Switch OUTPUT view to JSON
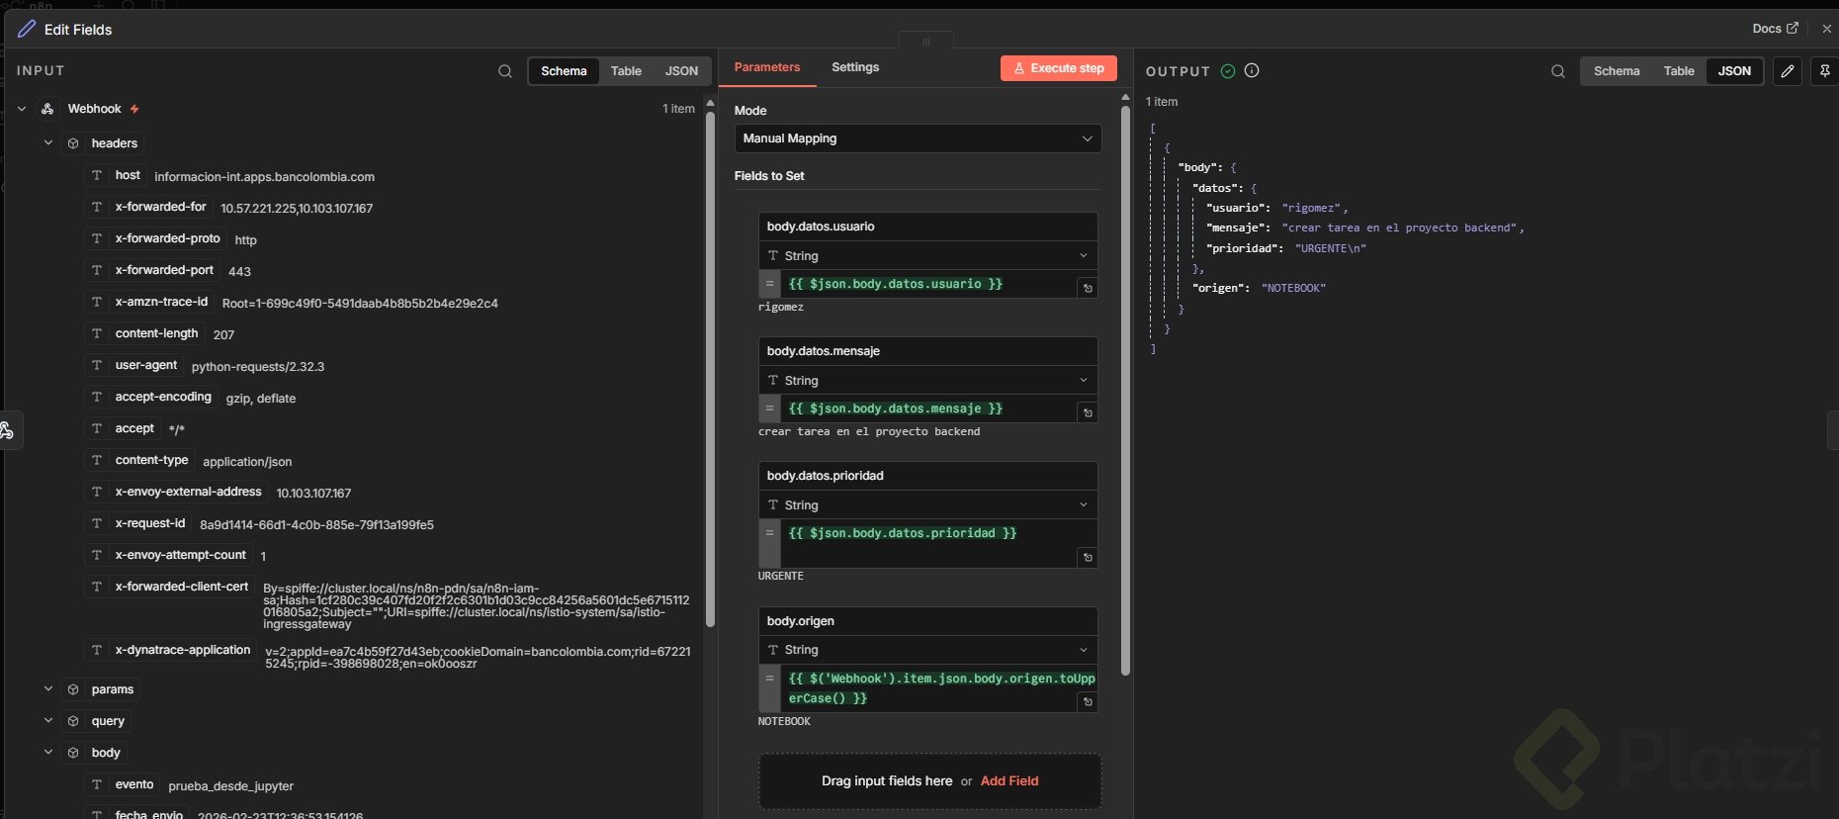Image resolution: width=1839 pixels, height=819 pixels. [x=1734, y=71]
